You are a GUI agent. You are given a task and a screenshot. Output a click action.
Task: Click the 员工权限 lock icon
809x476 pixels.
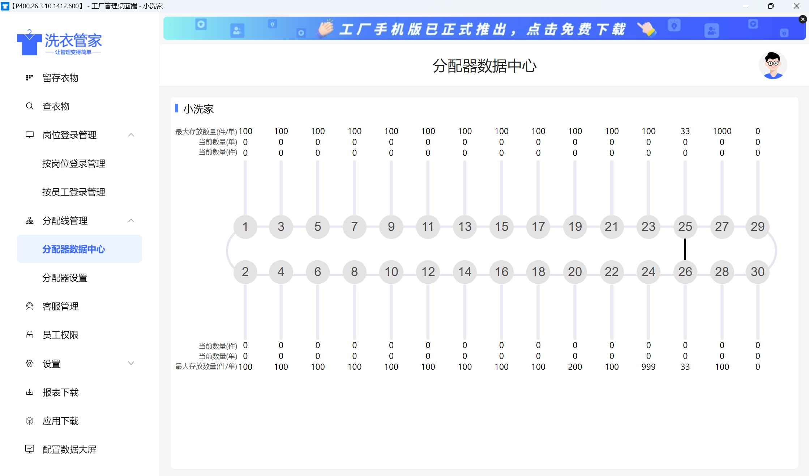(30, 335)
